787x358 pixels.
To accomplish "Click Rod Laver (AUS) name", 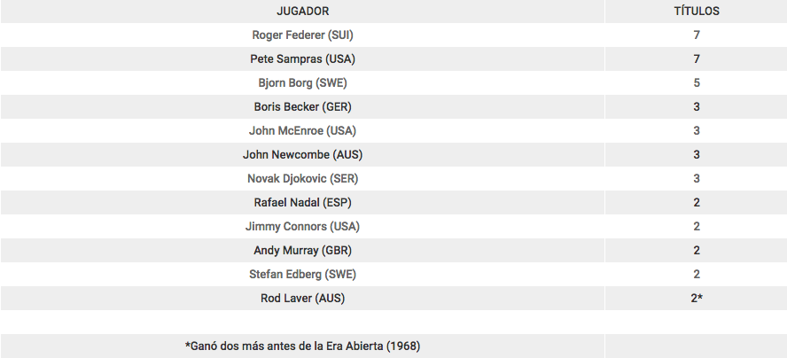I will point(302,299).
